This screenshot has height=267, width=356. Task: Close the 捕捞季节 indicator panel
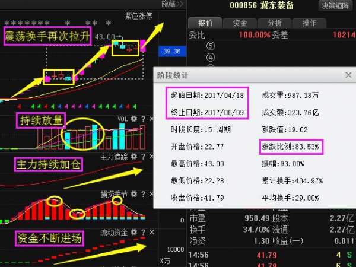151,193
